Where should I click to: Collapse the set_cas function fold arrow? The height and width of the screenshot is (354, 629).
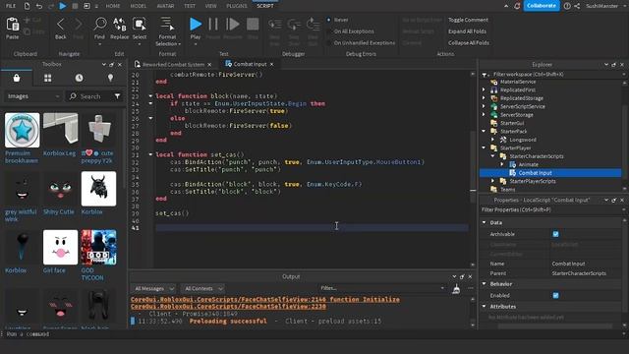pos(150,154)
